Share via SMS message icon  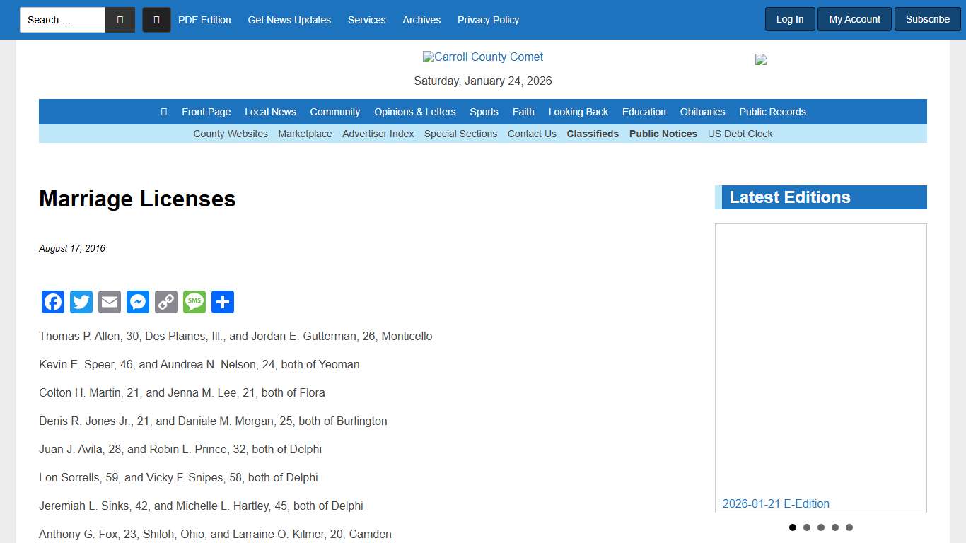tap(194, 302)
